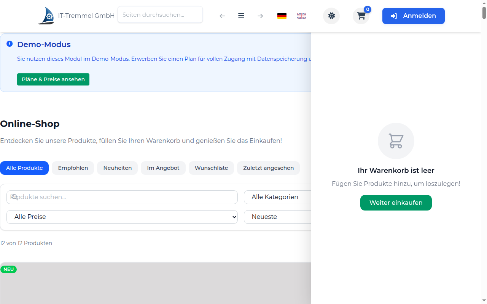Open the Neueste sort dropdown

click(x=277, y=217)
